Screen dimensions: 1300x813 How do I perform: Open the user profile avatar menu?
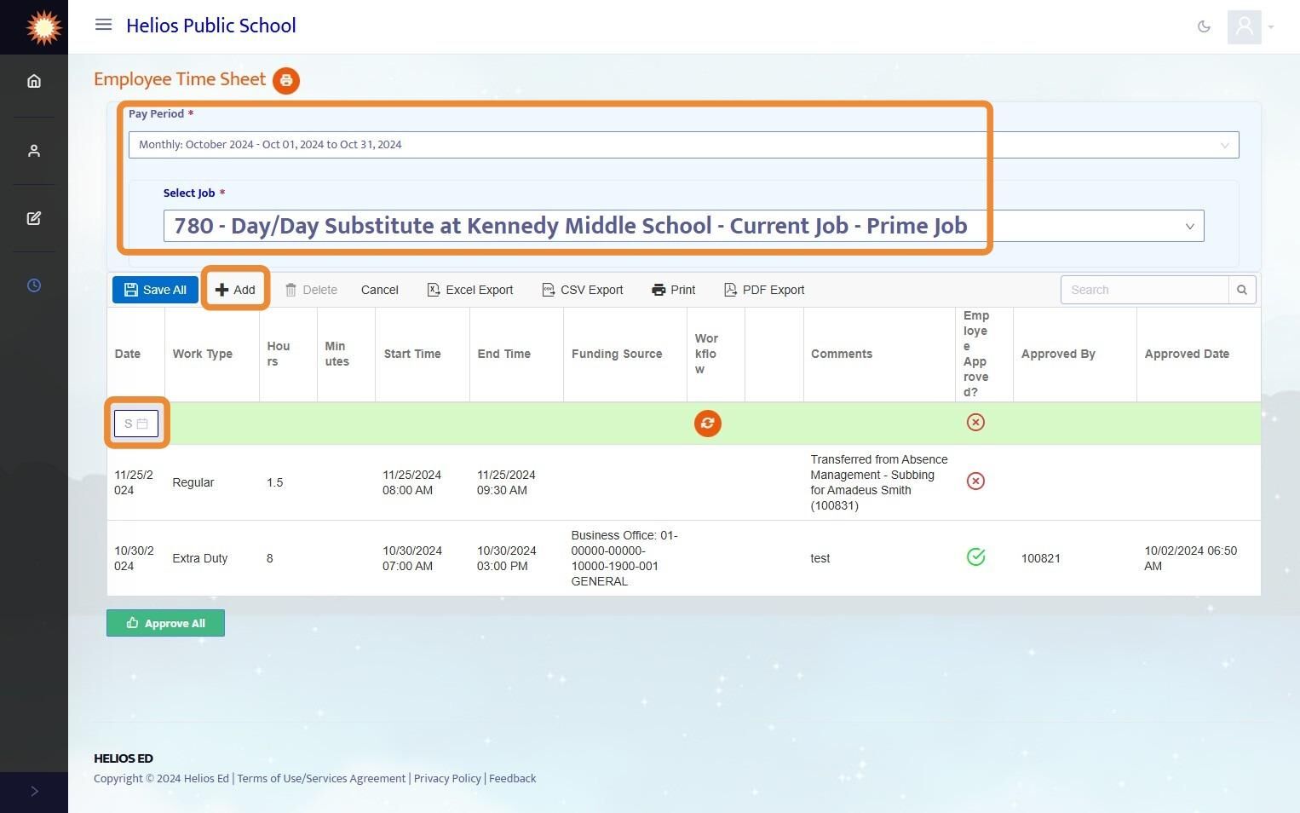click(x=1244, y=26)
